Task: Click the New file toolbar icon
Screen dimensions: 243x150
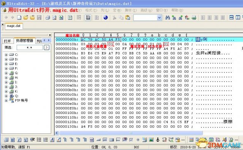Action: (19, 17)
